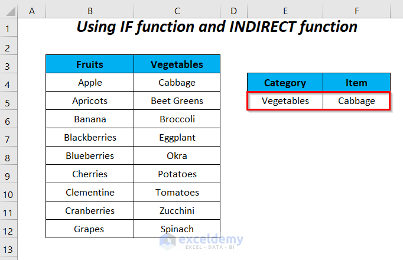
Task: Click the Apple cell
Action: point(90,83)
